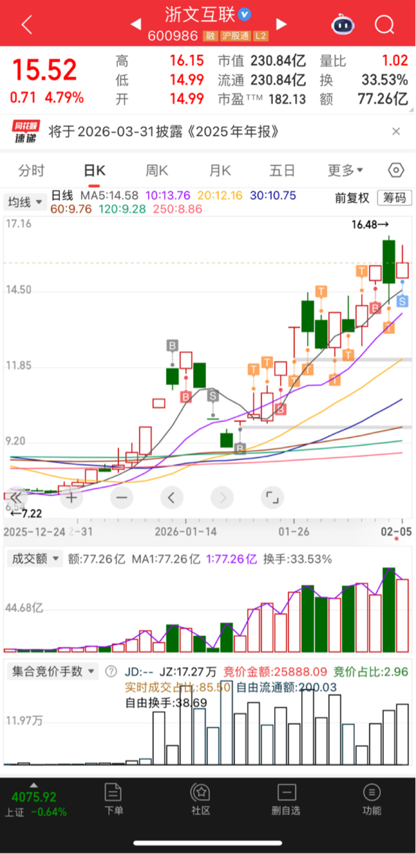416x854 pixels.
Task: Open the 同花顺速递 news logo
Action: click(x=25, y=132)
